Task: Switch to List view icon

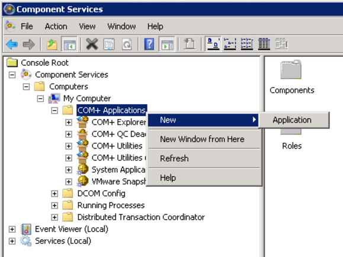Action: tap(247, 44)
